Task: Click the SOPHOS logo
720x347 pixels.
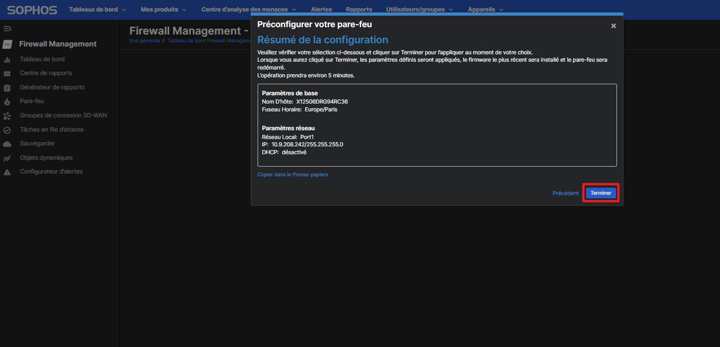Action: click(x=32, y=10)
